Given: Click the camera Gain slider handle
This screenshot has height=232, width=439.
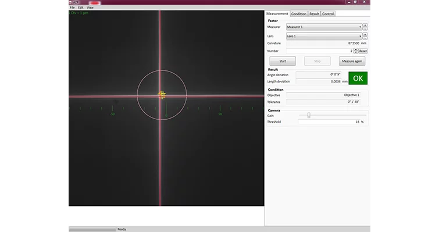Looking at the screenshot, I should click(309, 115).
